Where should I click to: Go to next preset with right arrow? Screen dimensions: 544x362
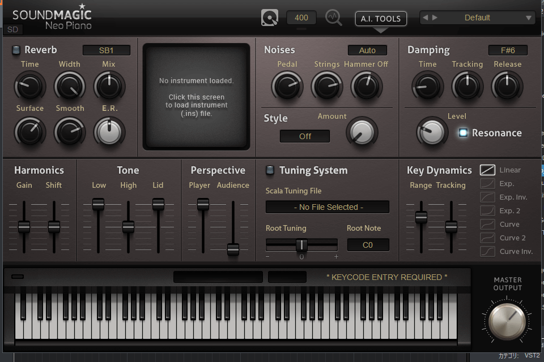point(435,18)
